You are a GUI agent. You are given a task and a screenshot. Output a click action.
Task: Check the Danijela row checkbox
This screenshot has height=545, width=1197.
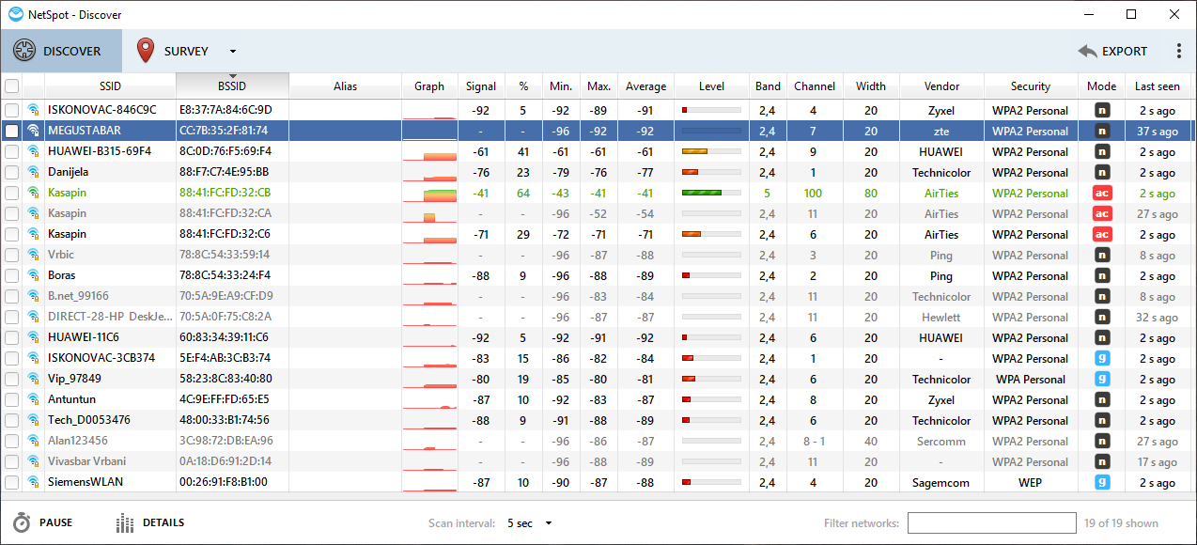11,172
